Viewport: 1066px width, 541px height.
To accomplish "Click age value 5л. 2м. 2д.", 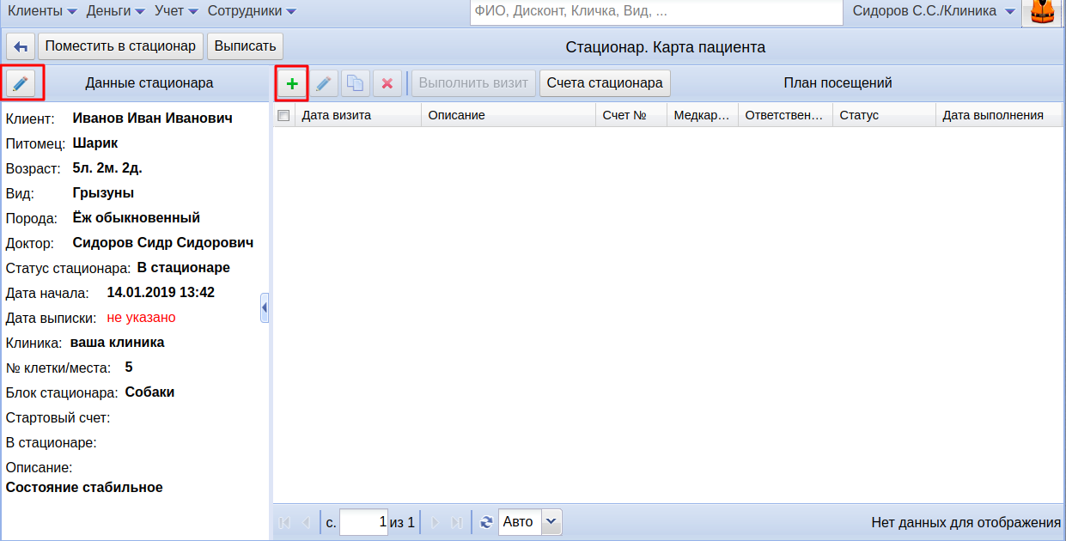I will 107,167.
